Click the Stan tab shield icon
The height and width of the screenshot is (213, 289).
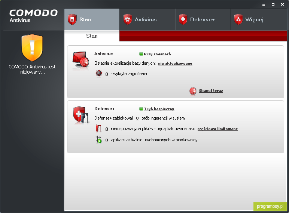(72, 19)
